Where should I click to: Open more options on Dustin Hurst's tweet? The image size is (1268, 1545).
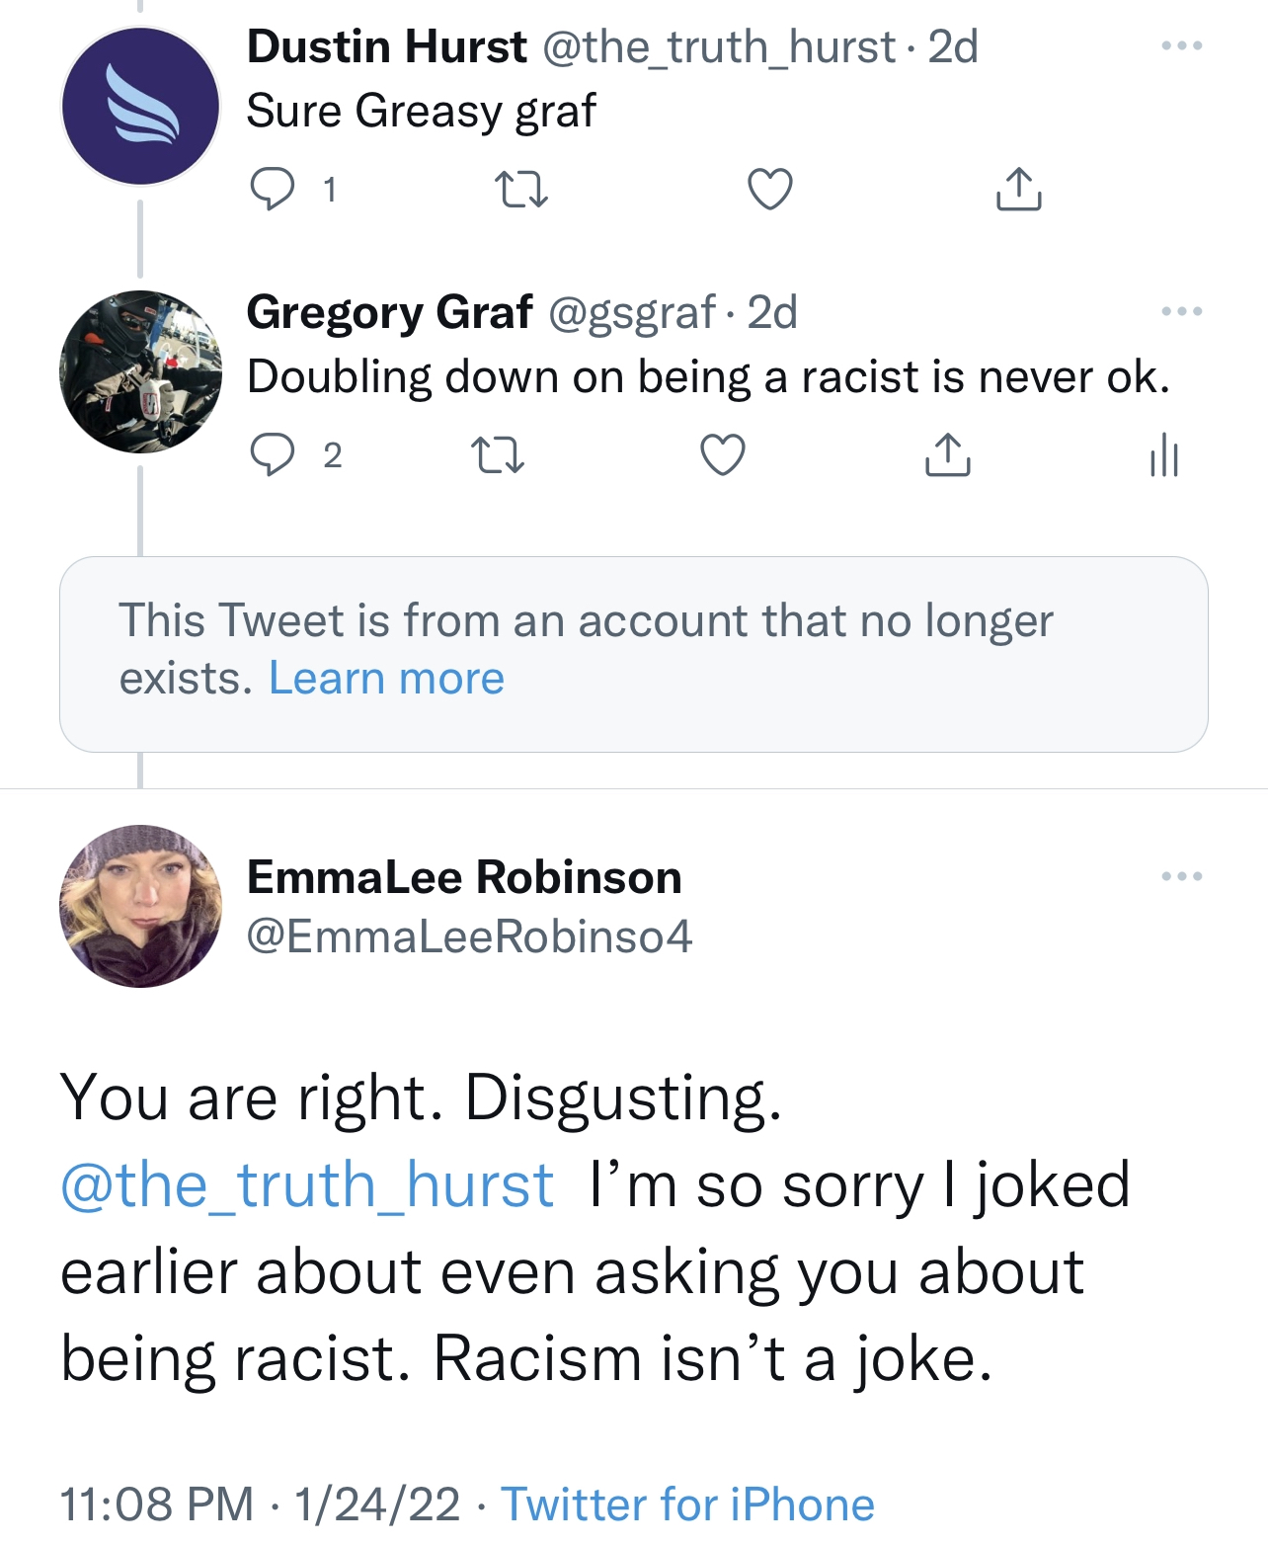(1181, 44)
